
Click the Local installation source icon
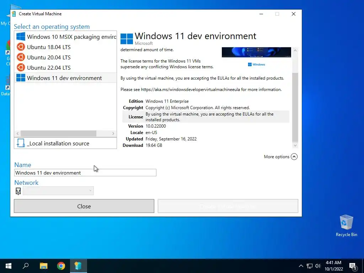(20, 143)
